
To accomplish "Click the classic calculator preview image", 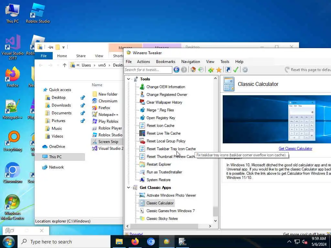I will tap(277, 119).
